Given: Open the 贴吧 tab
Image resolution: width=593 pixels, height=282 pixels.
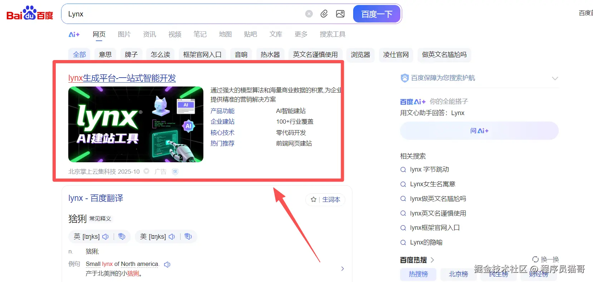Looking at the screenshot, I should [x=251, y=34].
